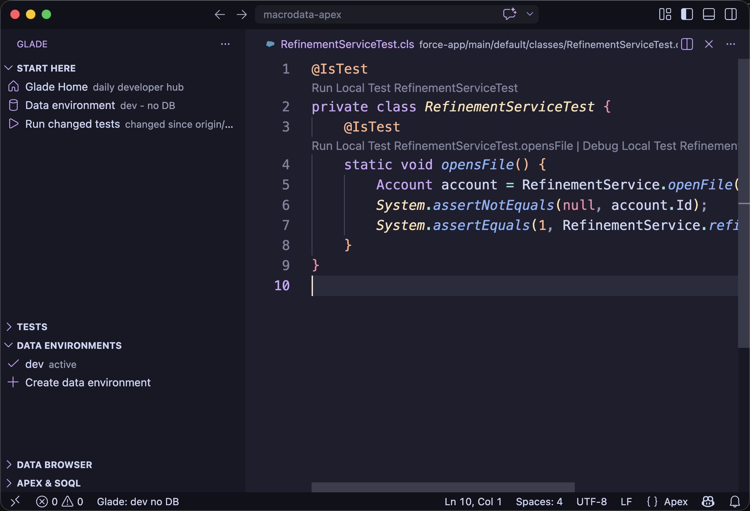Collapse the DATA ENVIRONMENTS section
The image size is (750, 511).
[x=69, y=345]
